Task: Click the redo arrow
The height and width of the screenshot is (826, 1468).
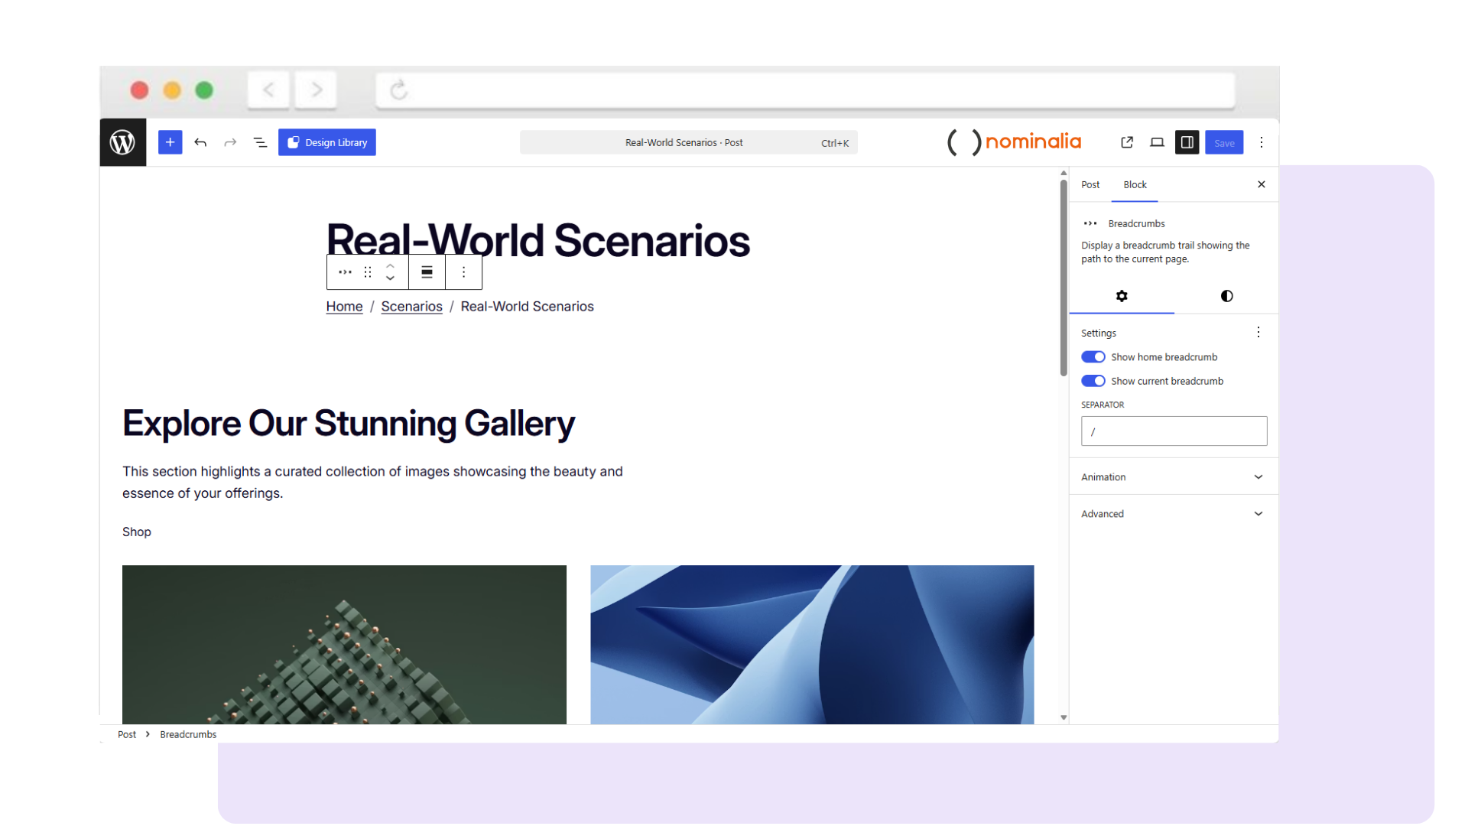Action: pos(230,142)
